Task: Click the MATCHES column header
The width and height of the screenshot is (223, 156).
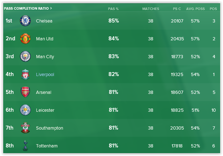Action: tap(151, 9)
